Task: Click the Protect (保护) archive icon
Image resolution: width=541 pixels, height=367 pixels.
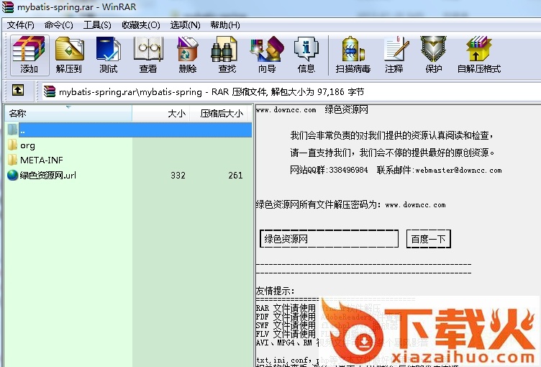Action: pos(434,55)
